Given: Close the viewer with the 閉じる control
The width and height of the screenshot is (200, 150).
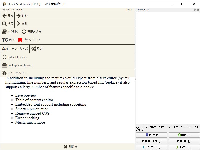Looking at the screenshot, I should pos(71,147).
